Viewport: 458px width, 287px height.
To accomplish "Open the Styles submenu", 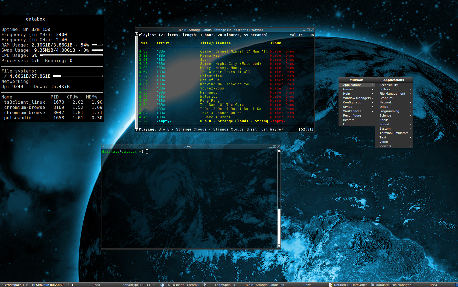I will pyautogui.click(x=357, y=107).
